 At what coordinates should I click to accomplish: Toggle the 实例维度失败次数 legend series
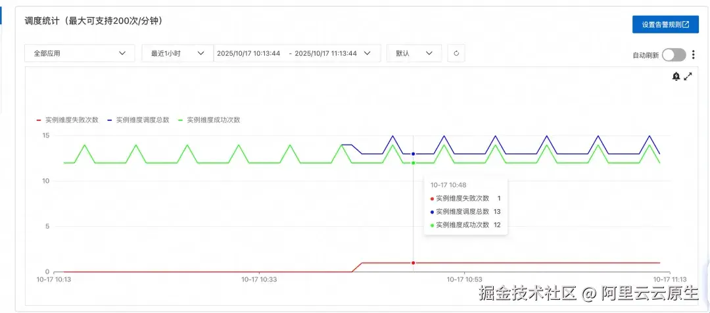click(x=68, y=120)
